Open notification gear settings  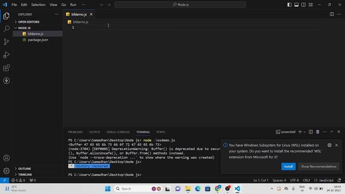tap(329, 145)
